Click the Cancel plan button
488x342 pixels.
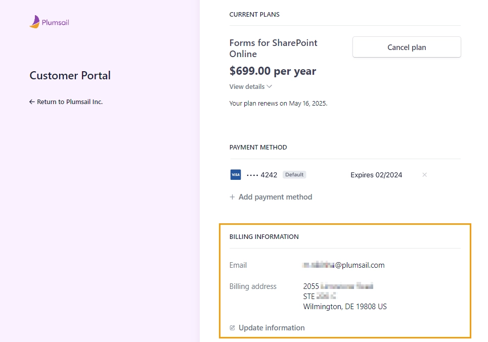(407, 47)
